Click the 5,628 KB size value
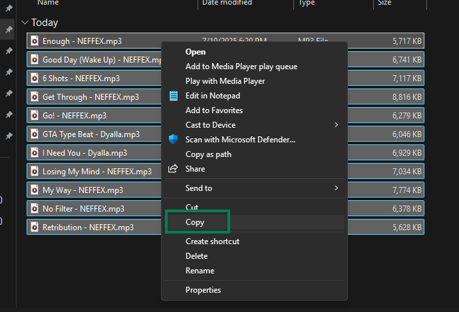 [x=407, y=228]
